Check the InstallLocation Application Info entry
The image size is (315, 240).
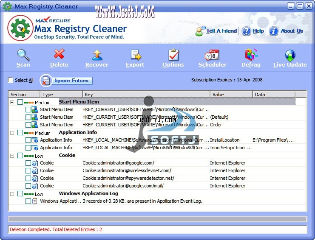(28, 140)
